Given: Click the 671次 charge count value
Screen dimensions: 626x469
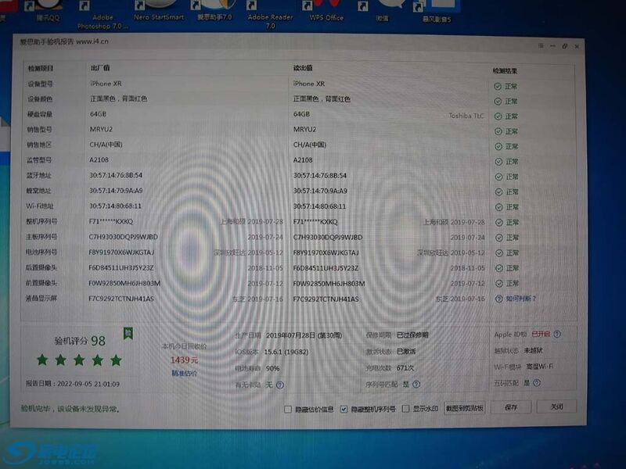Looking at the screenshot, I should tap(405, 367).
